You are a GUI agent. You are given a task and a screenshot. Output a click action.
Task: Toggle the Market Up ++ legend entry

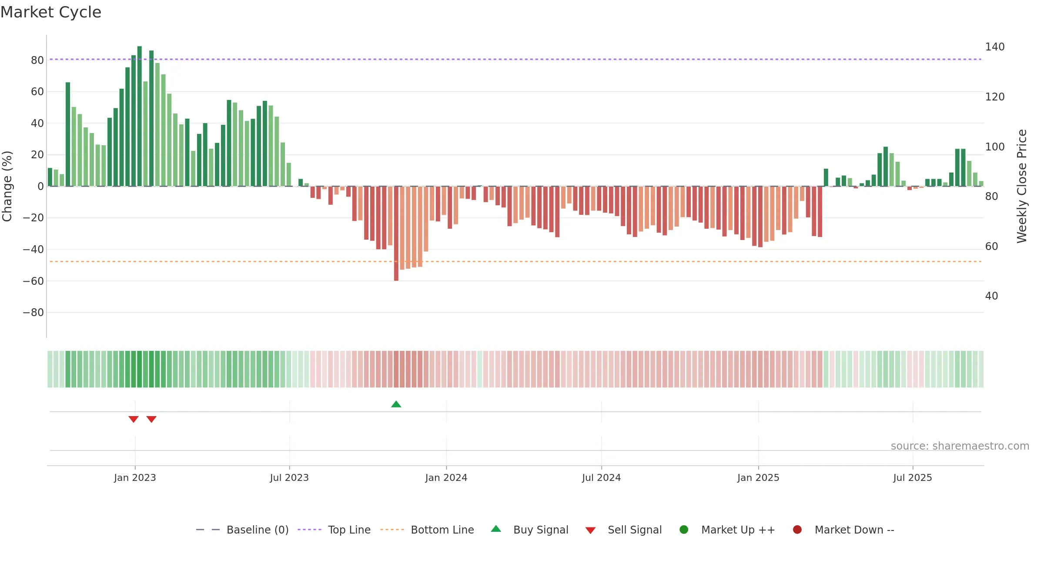tap(727, 530)
